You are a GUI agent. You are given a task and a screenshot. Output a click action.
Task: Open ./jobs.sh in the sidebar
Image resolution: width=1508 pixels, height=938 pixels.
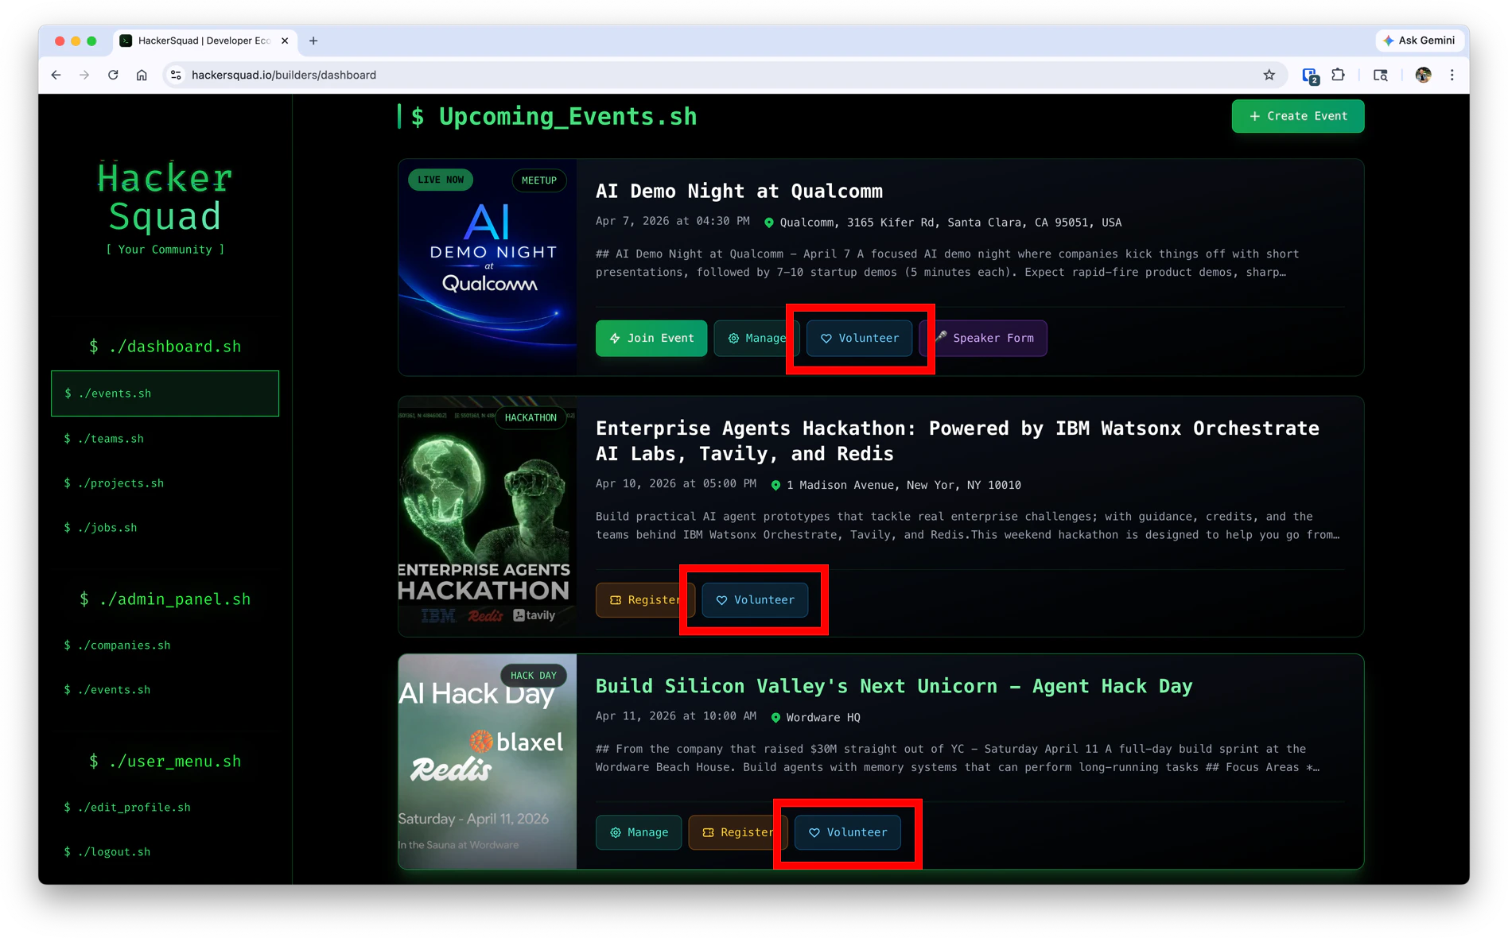165,528
